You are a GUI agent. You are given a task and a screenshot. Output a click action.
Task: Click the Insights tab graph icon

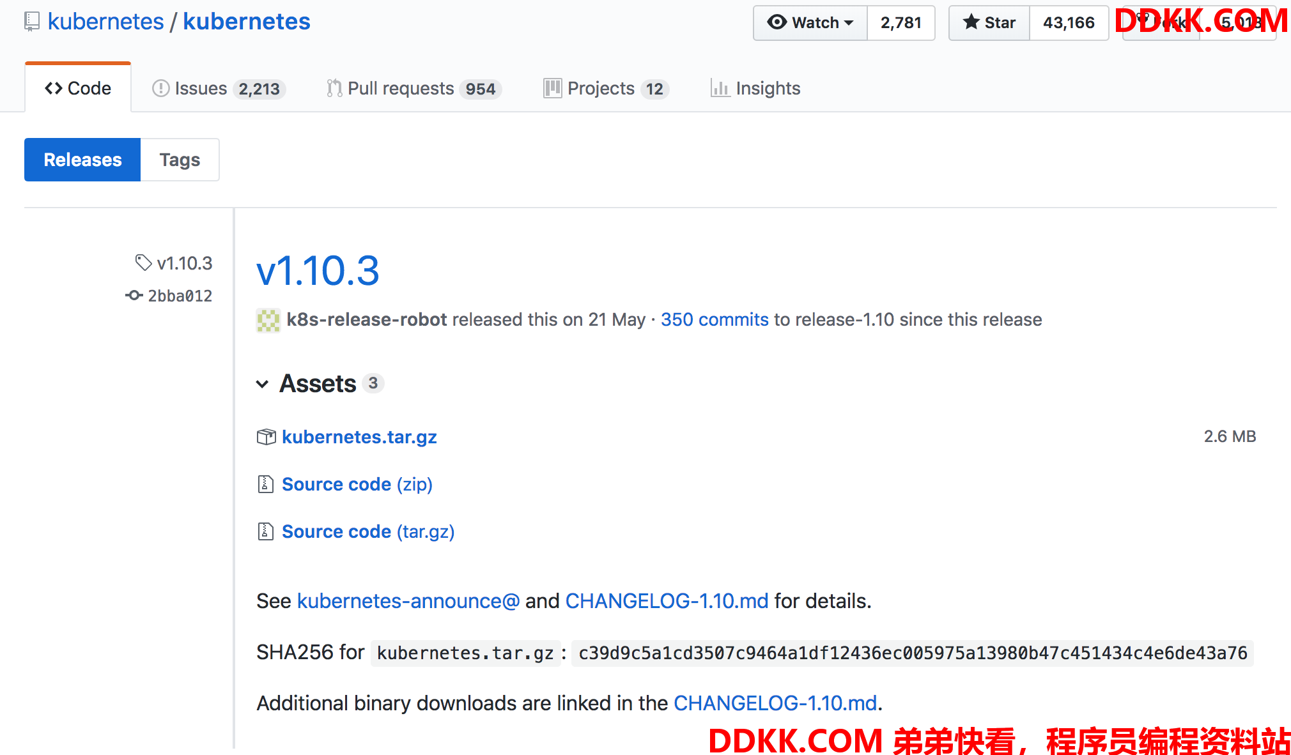[x=720, y=88]
